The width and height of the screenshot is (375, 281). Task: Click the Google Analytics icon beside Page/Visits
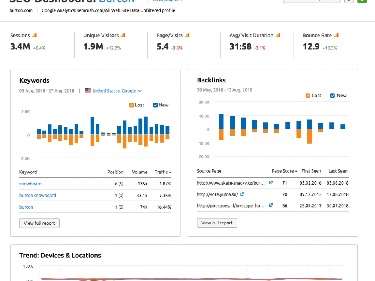pos(187,35)
